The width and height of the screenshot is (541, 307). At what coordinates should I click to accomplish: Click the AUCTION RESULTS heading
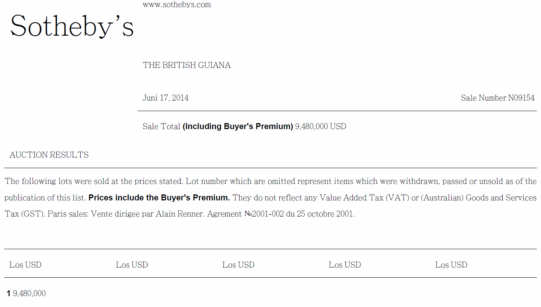49,155
